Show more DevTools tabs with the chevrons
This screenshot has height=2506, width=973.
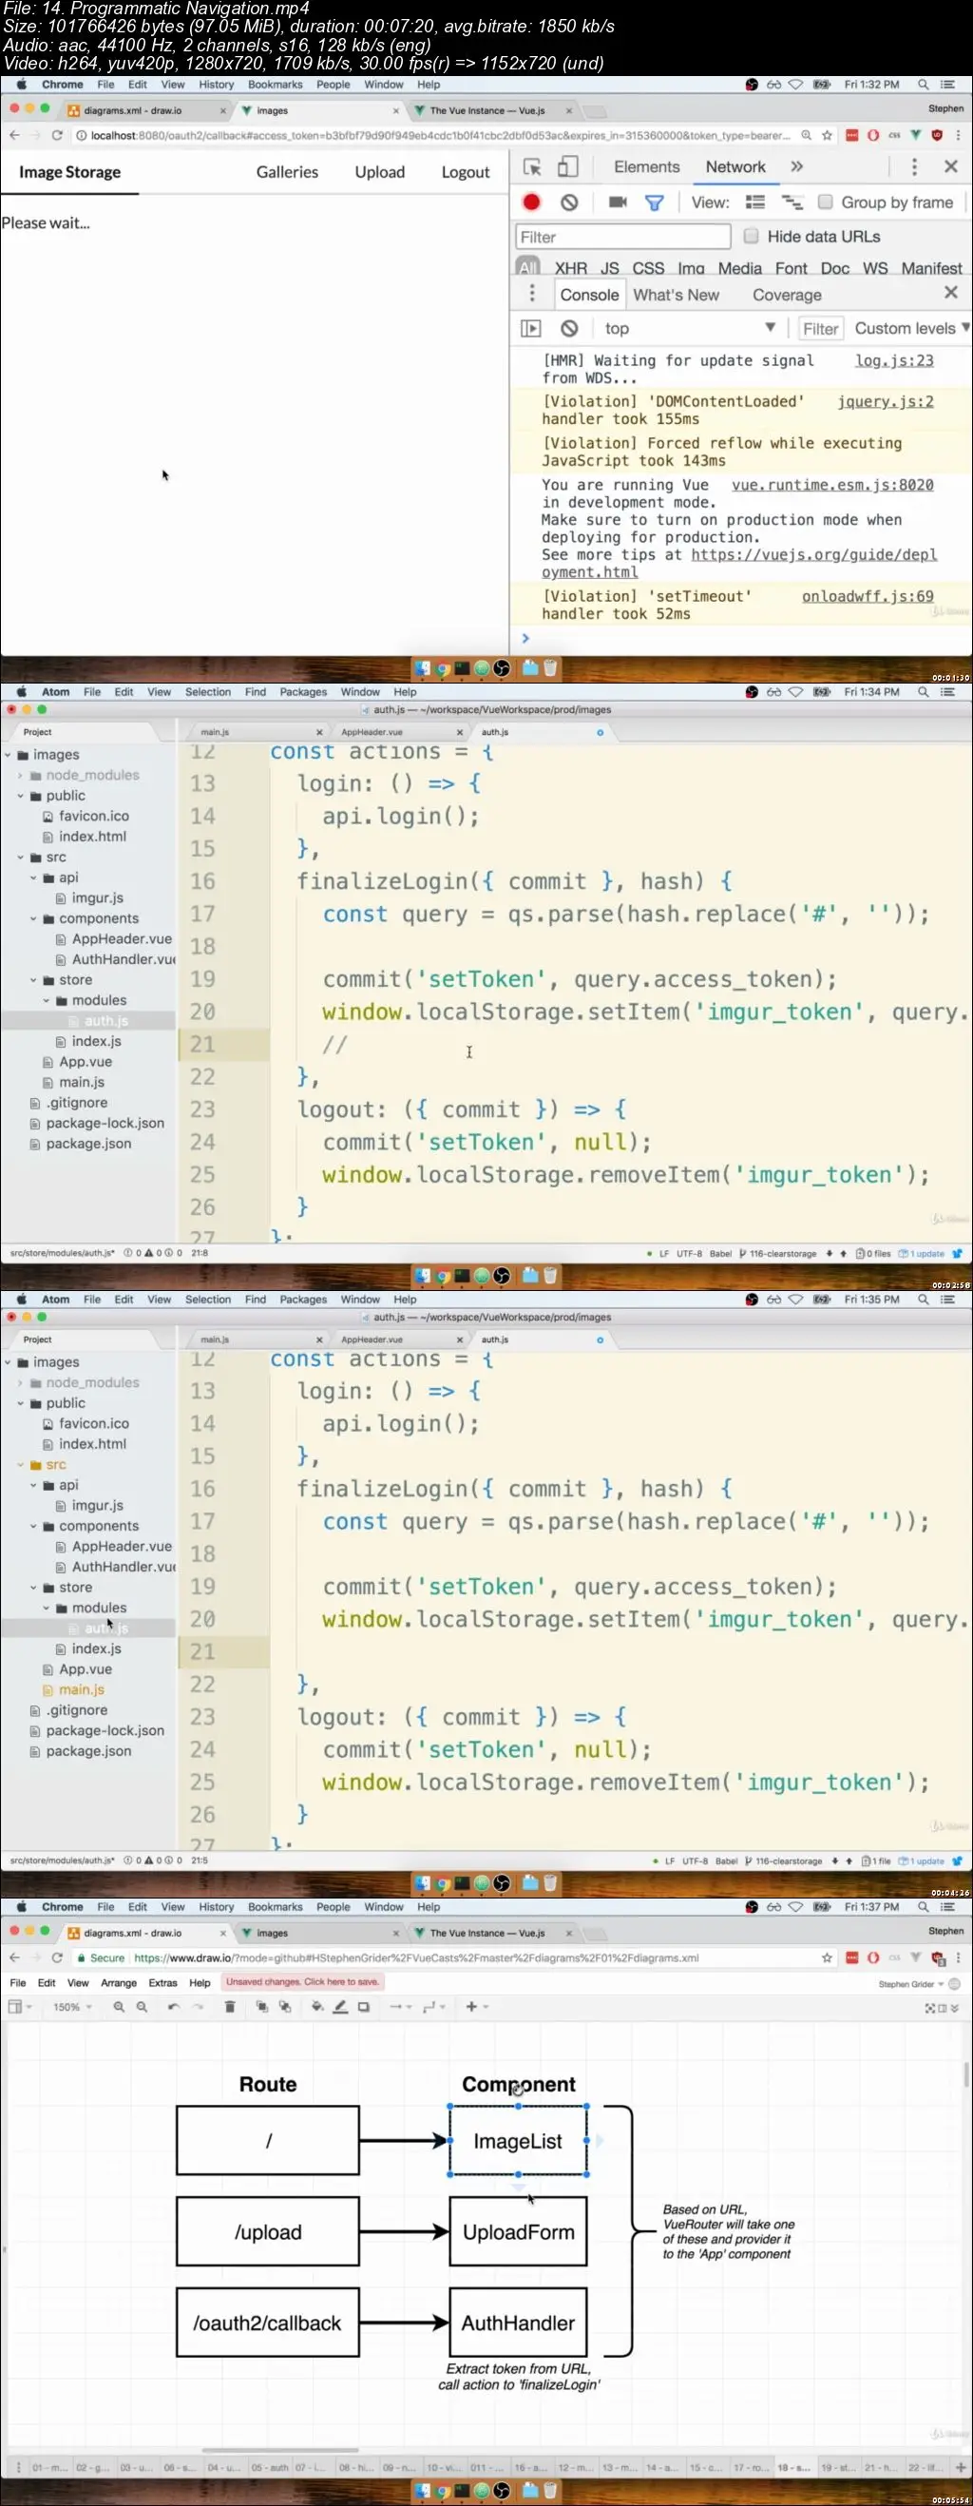click(x=797, y=167)
